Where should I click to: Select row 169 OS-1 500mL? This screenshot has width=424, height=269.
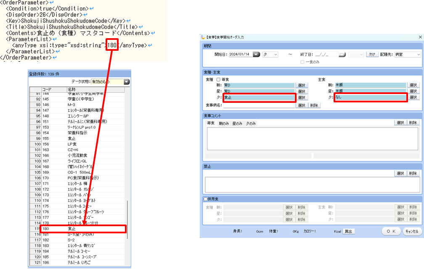pyautogui.click(x=77, y=172)
